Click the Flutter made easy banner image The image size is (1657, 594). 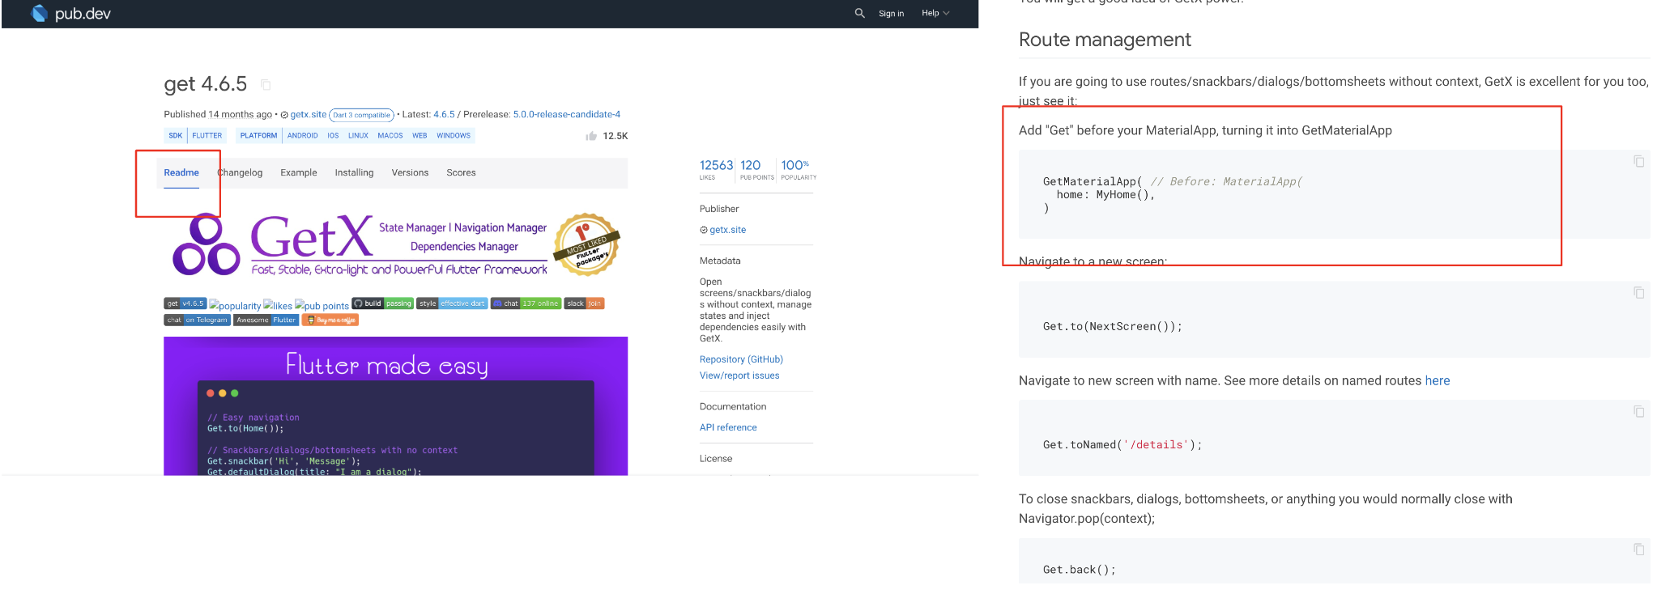pyautogui.click(x=395, y=405)
